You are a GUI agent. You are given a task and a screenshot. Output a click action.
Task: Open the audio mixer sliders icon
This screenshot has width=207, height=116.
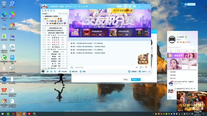click(55, 71)
